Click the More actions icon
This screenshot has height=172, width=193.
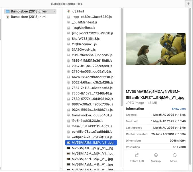coord(175,155)
